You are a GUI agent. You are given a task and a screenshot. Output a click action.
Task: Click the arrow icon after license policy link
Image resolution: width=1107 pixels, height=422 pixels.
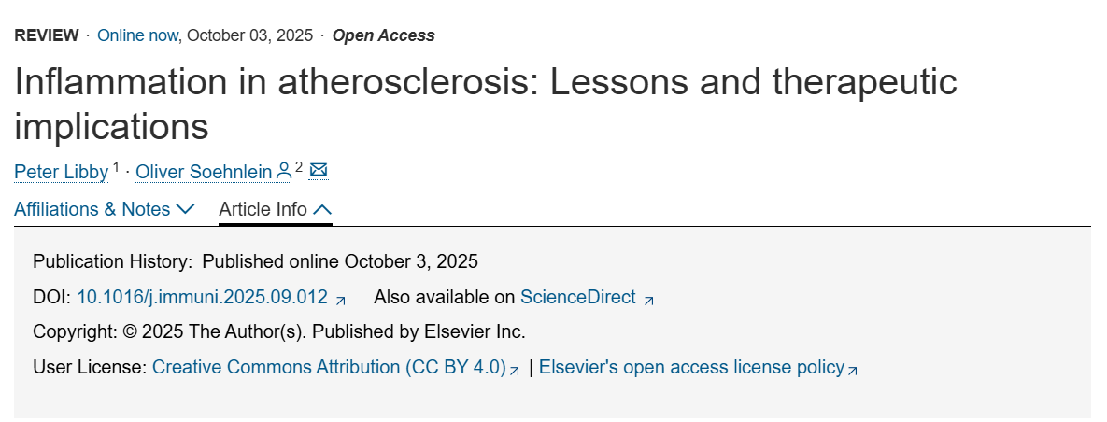coord(852,370)
